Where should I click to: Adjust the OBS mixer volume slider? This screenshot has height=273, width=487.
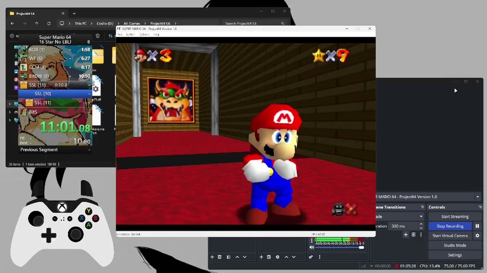click(340, 248)
